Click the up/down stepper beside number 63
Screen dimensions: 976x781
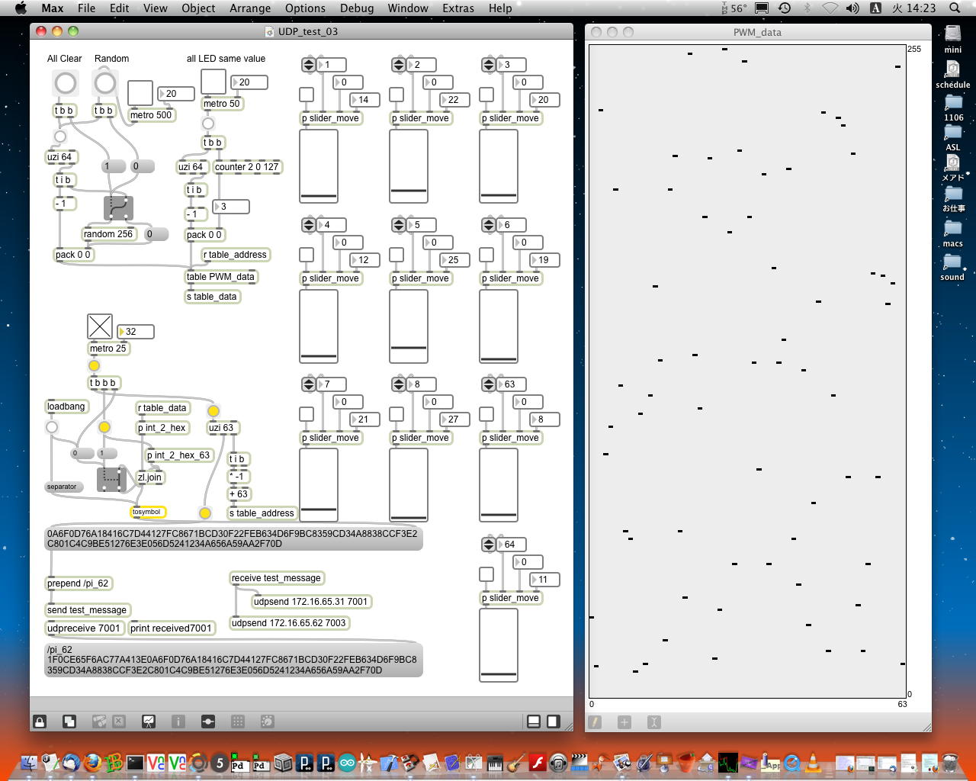489,384
